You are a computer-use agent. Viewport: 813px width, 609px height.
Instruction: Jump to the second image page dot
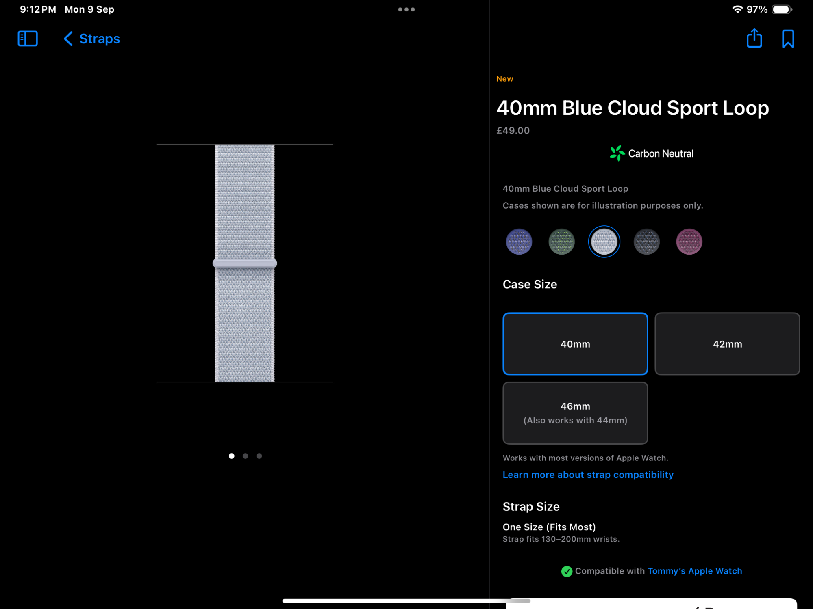[x=245, y=456]
